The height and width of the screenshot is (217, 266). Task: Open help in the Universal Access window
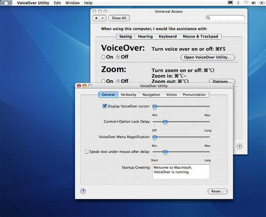pyautogui.click(x=239, y=146)
